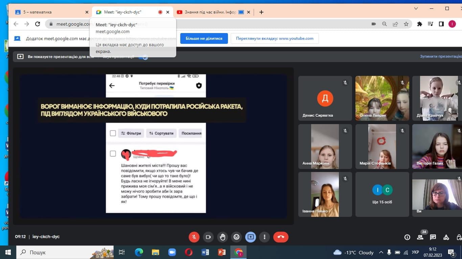
Task: Tick the checkbox beside the message post
Action: (x=113, y=154)
